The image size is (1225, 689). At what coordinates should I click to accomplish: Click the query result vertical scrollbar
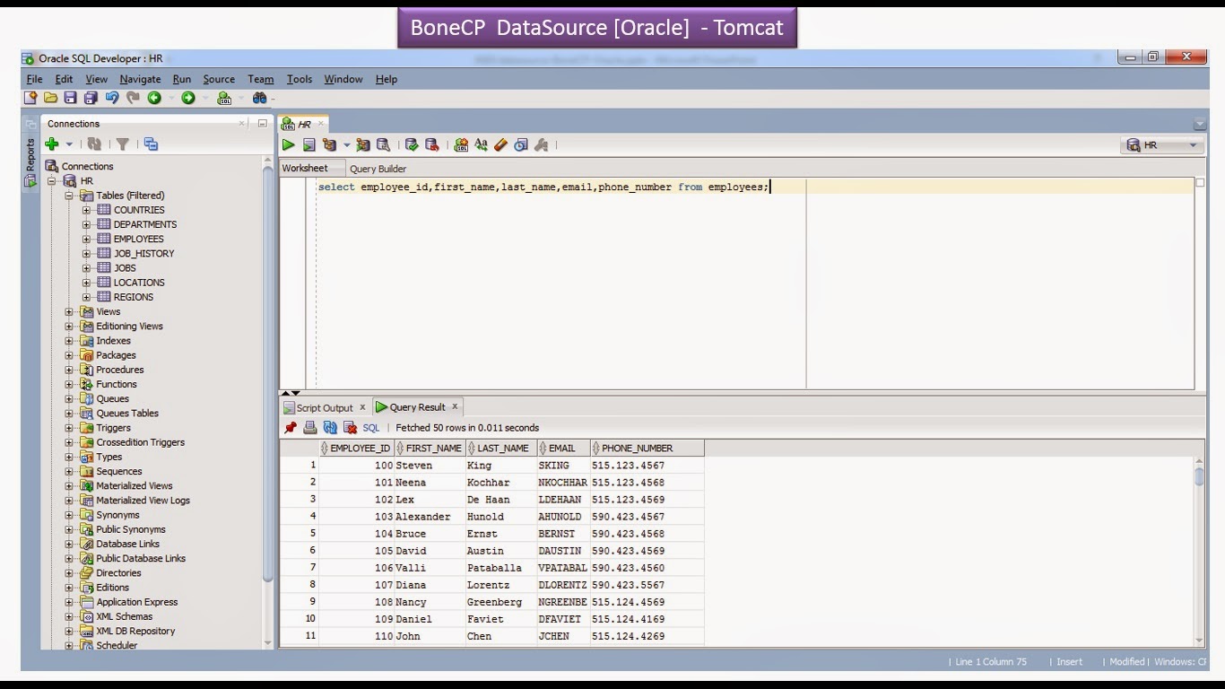[1200, 551]
